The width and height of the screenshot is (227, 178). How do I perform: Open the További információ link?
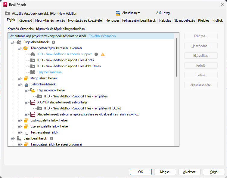pos(102,36)
